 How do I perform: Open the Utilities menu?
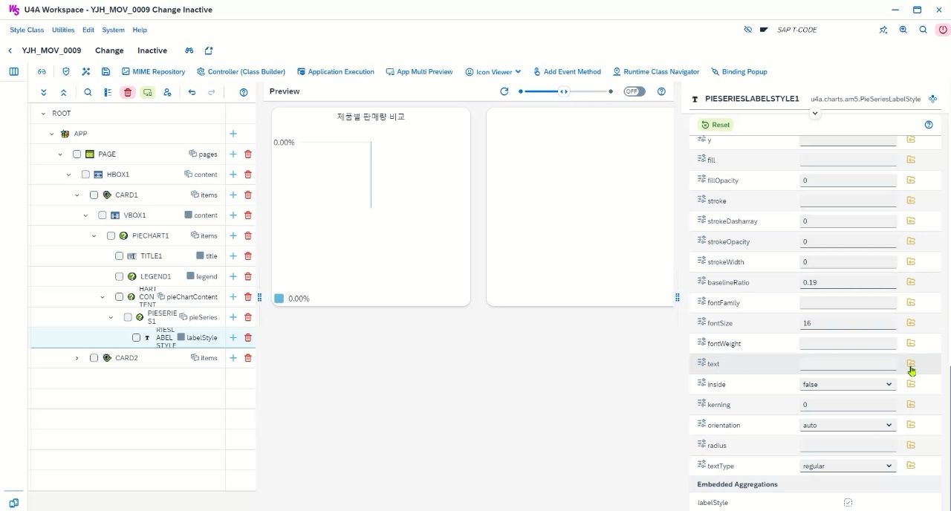pos(63,30)
